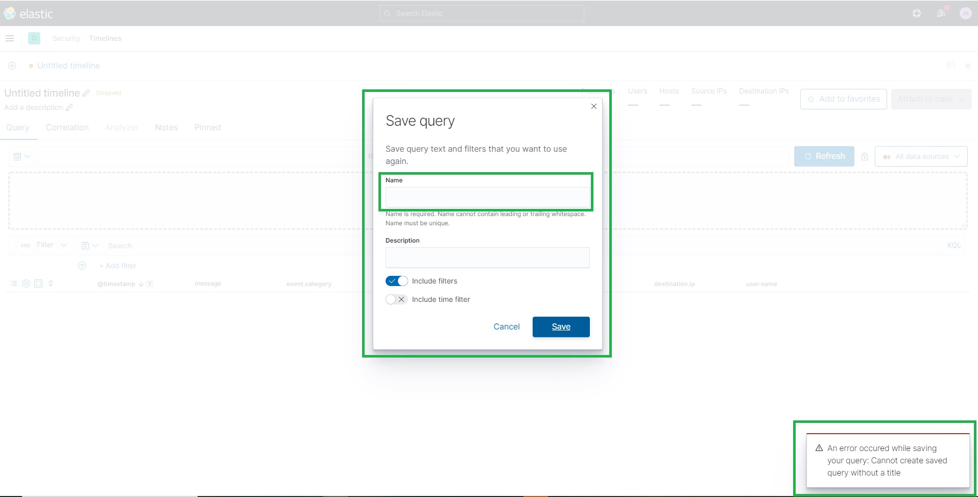This screenshot has height=497, width=978.
Task: Click the Elastic logo
Action: [28, 14]
